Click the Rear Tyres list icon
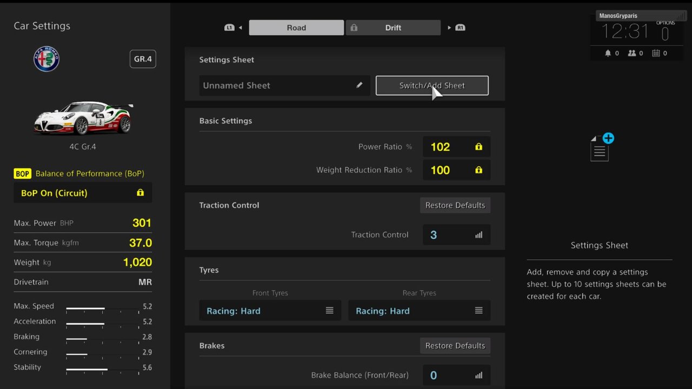The height and width of the screenshot is (389, 692). pos(478,311)
